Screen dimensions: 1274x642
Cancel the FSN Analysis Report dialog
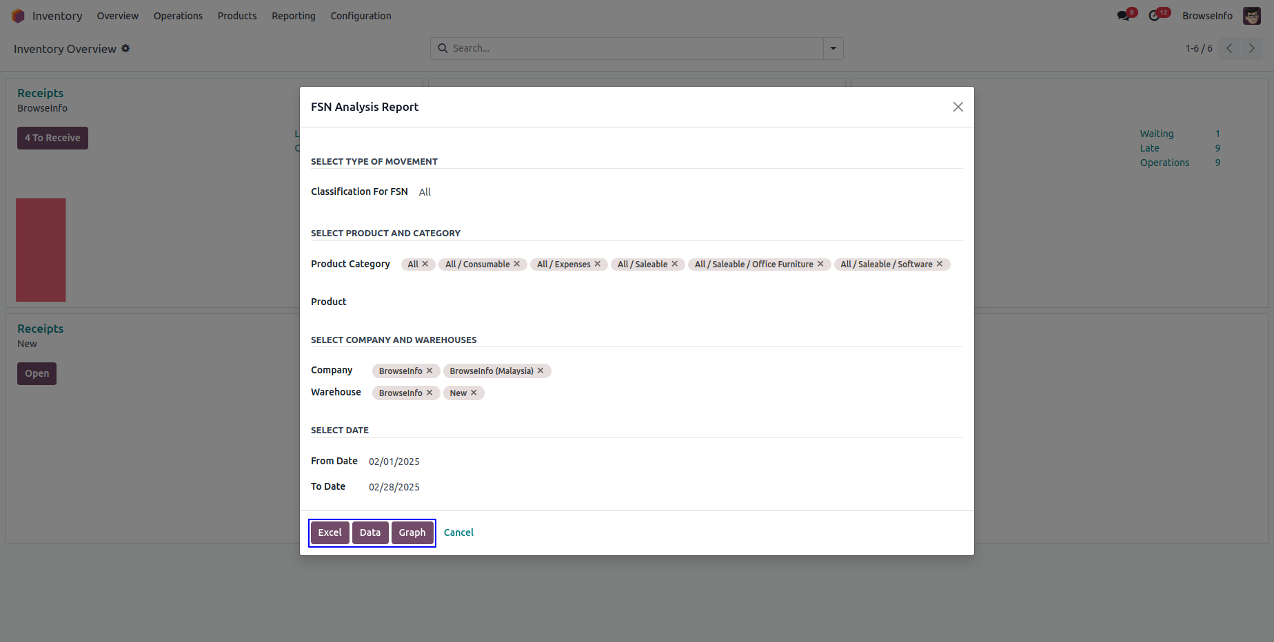[x=458, y=532]
